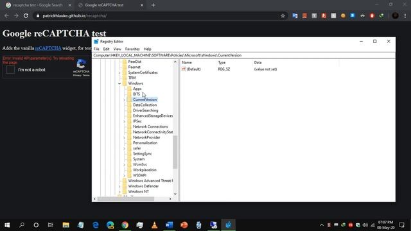This screenshot has height=231, width=411.
Task: Select the System key
Action: click(x=139, y=159)
